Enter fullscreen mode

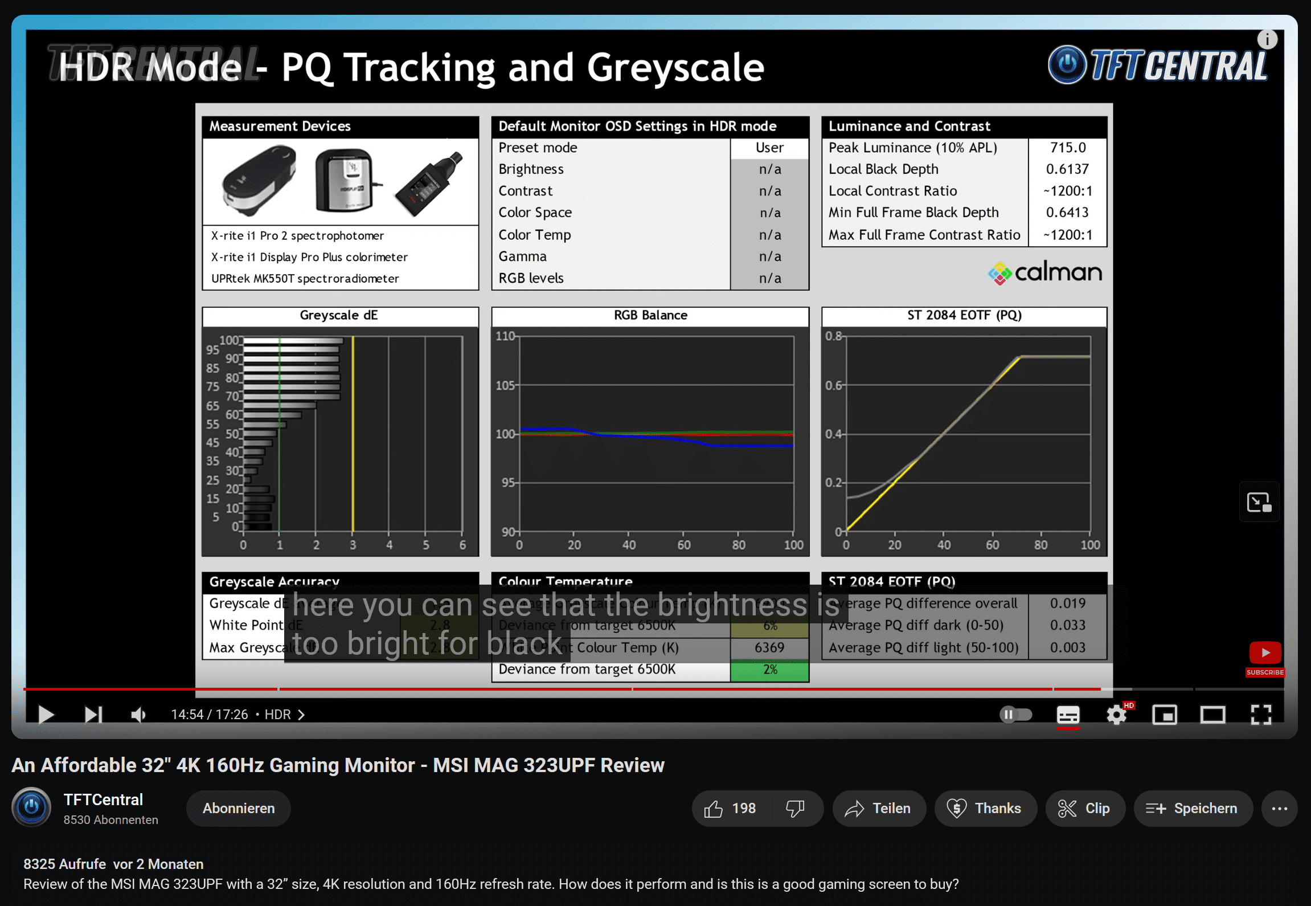[x=1261, y=715]
